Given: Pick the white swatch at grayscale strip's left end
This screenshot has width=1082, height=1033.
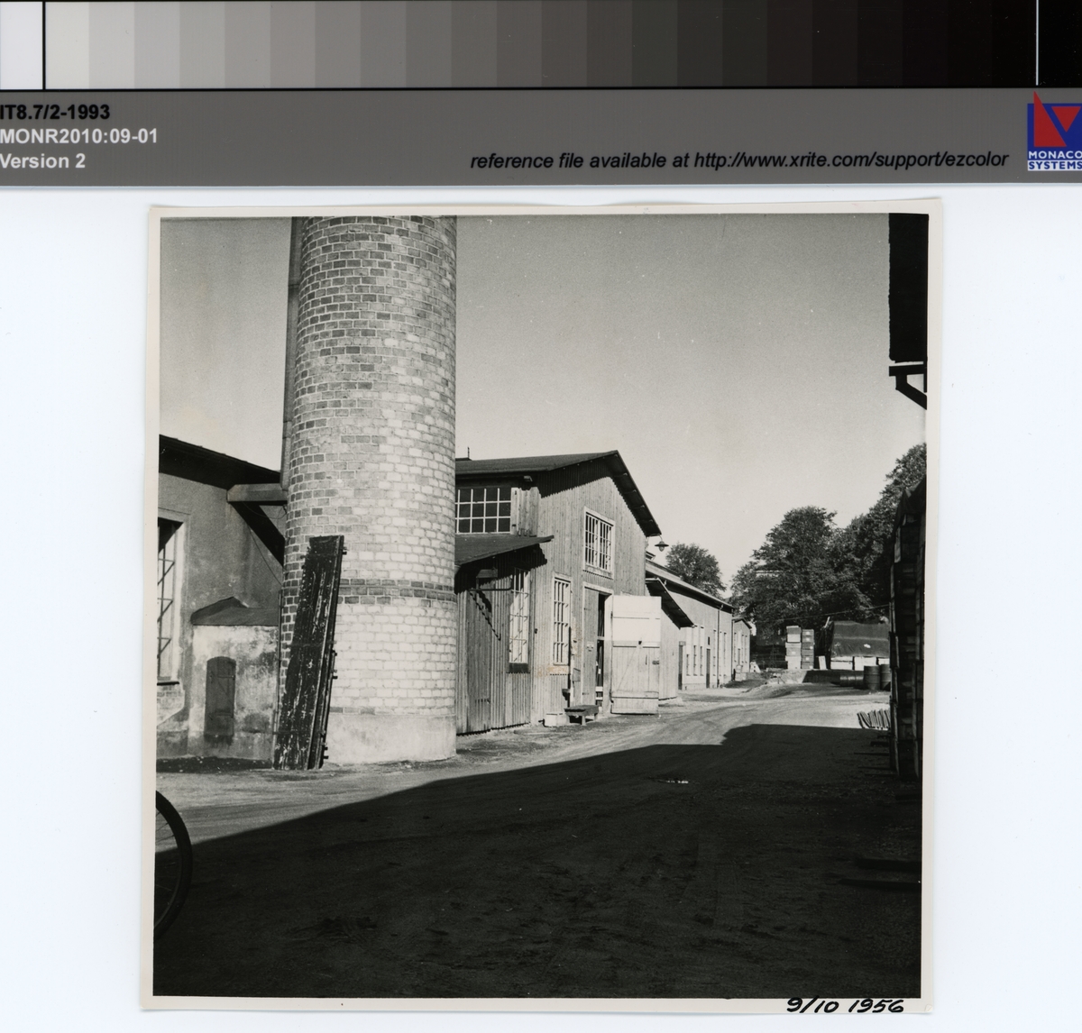Looking at the screenshot, I should coord(22,43).
